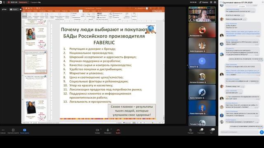Click the Вписать в окно icon in ribbon
This screenshot has width=264, height=148.
[x=93, y=15]
